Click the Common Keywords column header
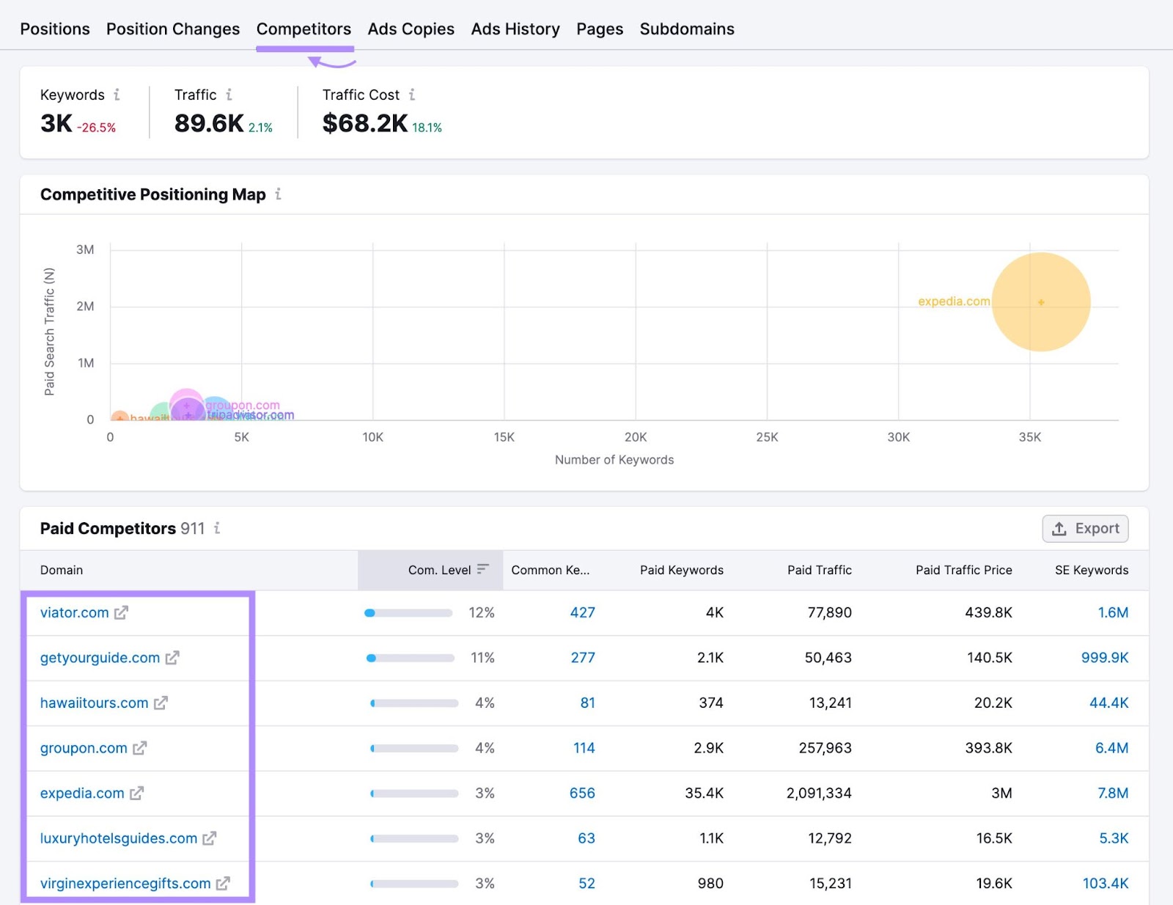This screenshot has height=905, width=1173. click(x=550, y=570)
